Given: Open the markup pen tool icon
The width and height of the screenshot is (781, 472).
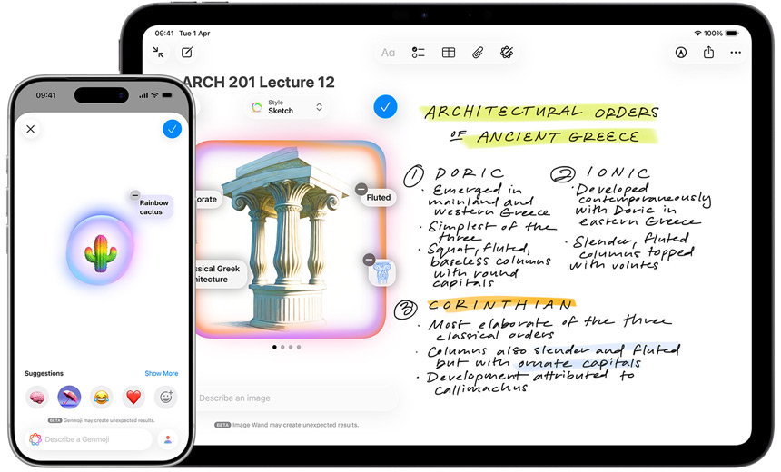Looking at the screenshot, I should click(x=680, y=53).
